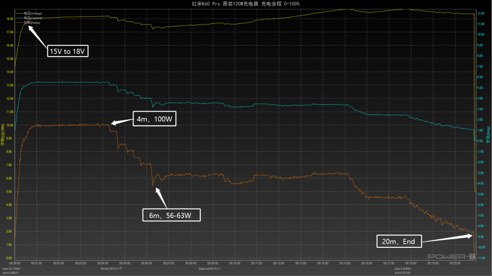Click the 18.00 left axis tick label
492x276 pixels.
tap(10, 19)
